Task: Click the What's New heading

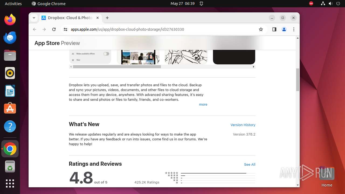Action: (84, 124)
